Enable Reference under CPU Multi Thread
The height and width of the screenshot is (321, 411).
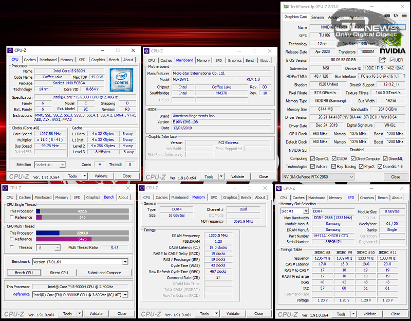[x=12, y=239]
